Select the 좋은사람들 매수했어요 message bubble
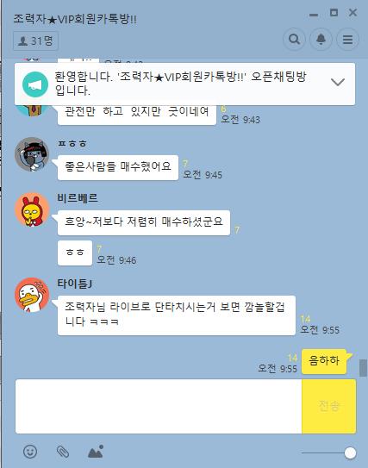The image size is (368, 468). coord(118,167)
